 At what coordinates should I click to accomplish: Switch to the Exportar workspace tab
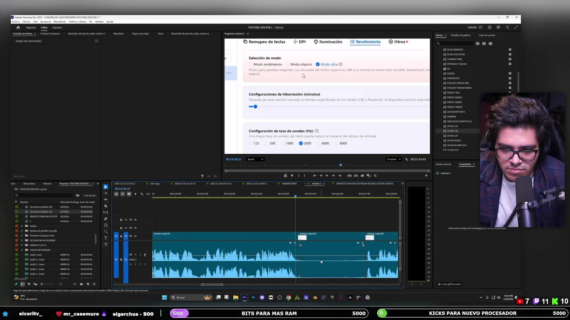click(57, 28)
